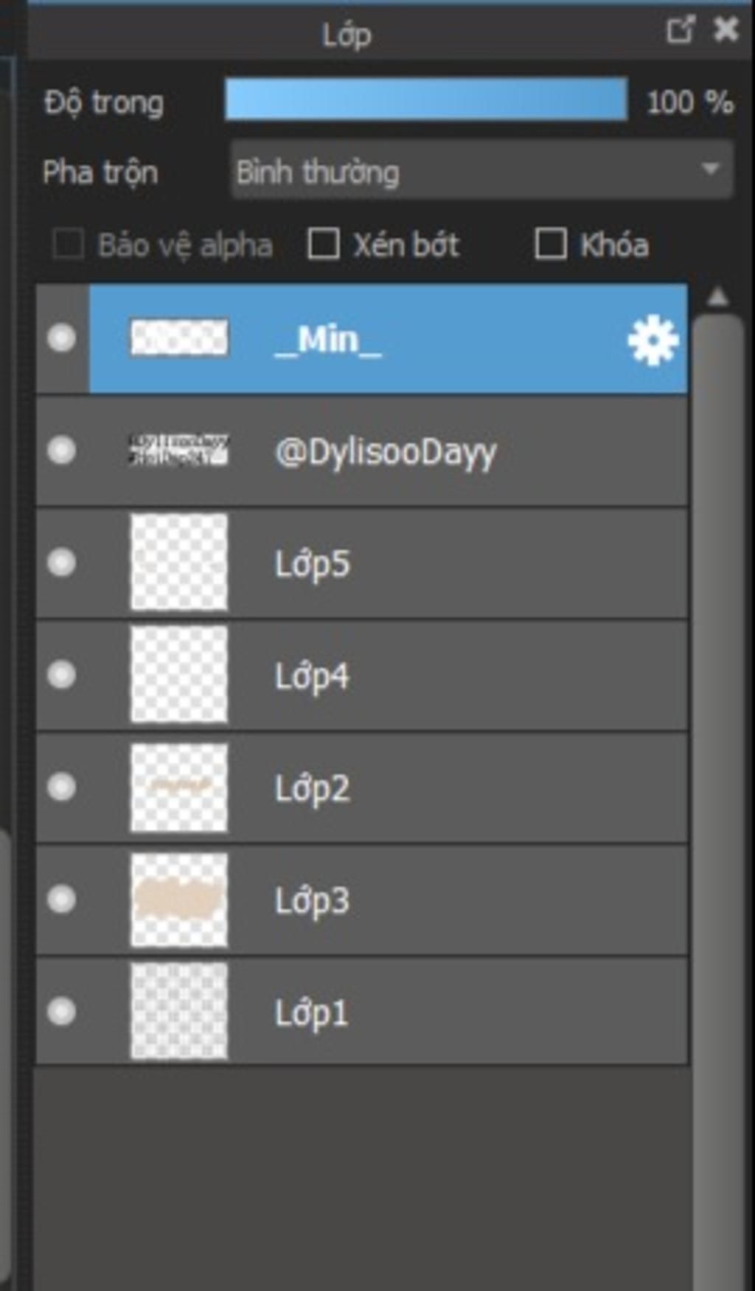Click the layer list scroll-up arrow
Screen dimensions: 755x1291
717,297
